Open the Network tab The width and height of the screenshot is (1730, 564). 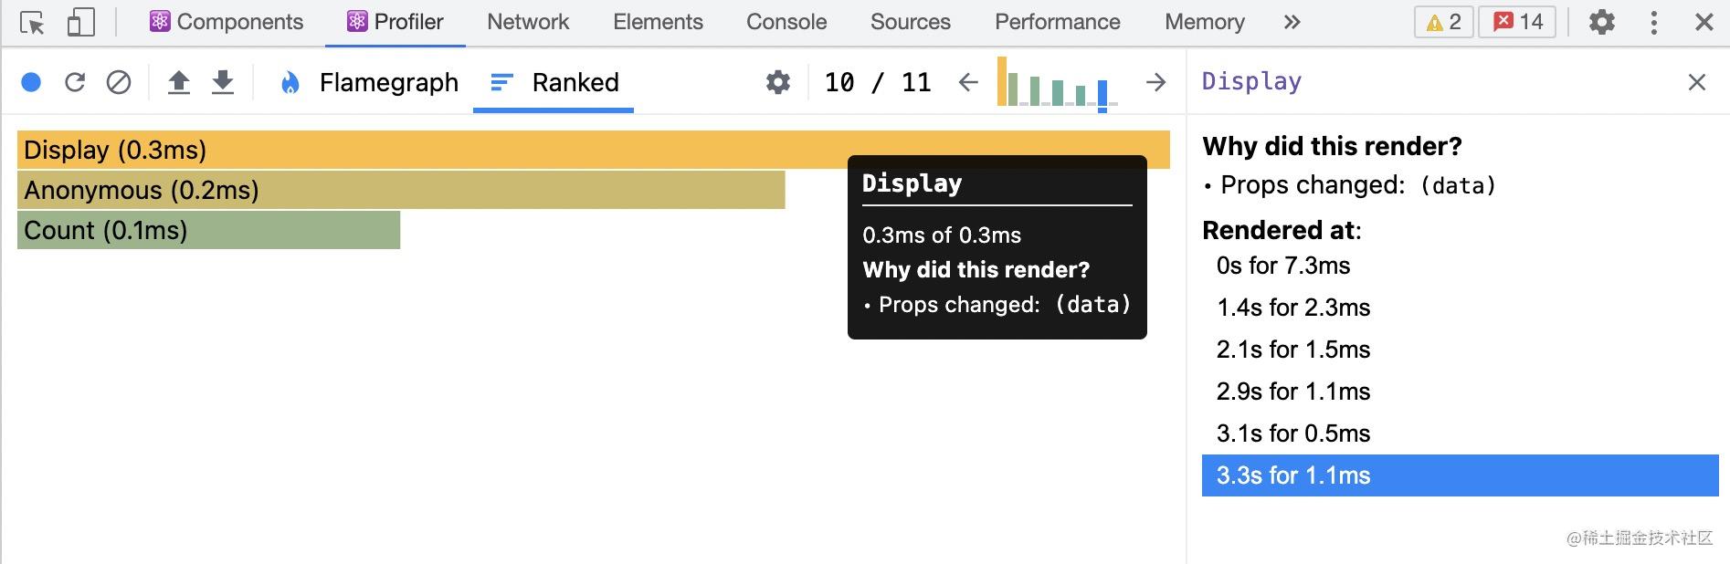click(x=528, y=22)
